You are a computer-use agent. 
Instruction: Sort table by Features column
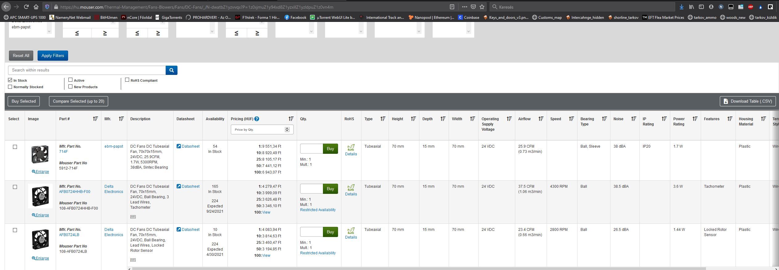coord(730,119)
